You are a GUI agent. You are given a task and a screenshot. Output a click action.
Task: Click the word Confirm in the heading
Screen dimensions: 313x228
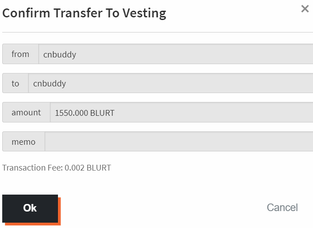coord(26,13)
